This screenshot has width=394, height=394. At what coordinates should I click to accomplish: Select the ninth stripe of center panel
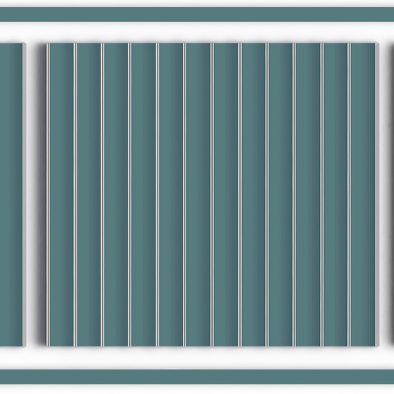pos(281,195)
